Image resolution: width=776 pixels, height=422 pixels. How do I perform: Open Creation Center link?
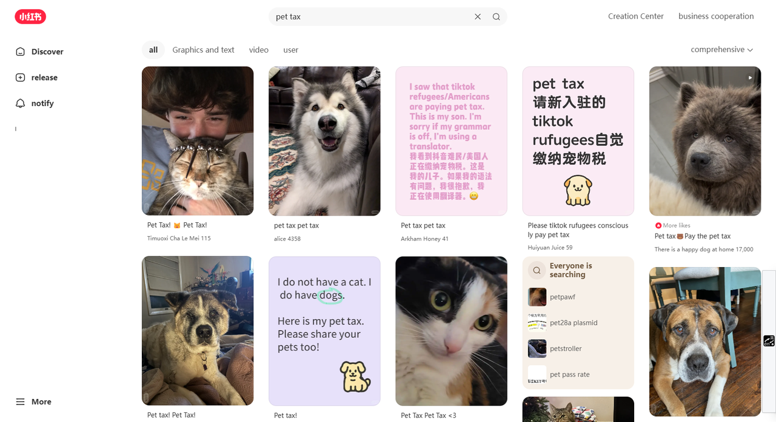(x=636, y=16)
